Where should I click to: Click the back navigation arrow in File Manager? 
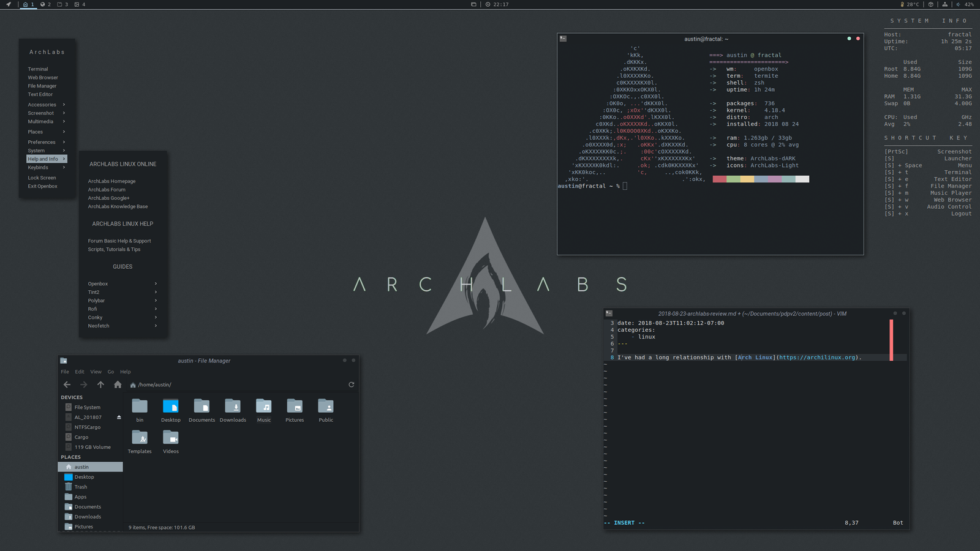(x=67, y=384)
